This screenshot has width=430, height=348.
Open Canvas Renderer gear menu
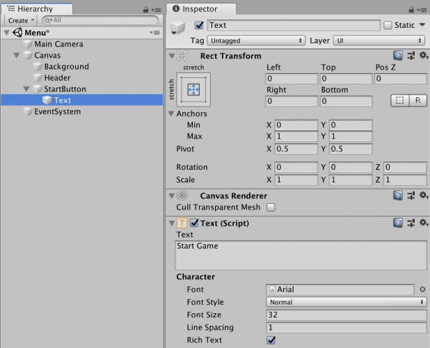422,196
